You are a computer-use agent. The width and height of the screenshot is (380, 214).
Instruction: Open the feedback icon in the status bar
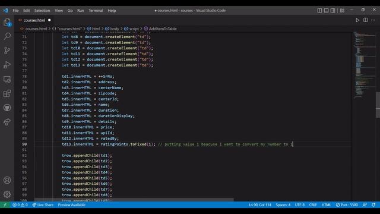click(x=365, y=204)
